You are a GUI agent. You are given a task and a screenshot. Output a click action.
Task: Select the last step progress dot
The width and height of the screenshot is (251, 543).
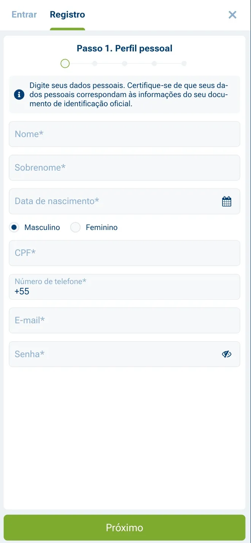point(184,64)
